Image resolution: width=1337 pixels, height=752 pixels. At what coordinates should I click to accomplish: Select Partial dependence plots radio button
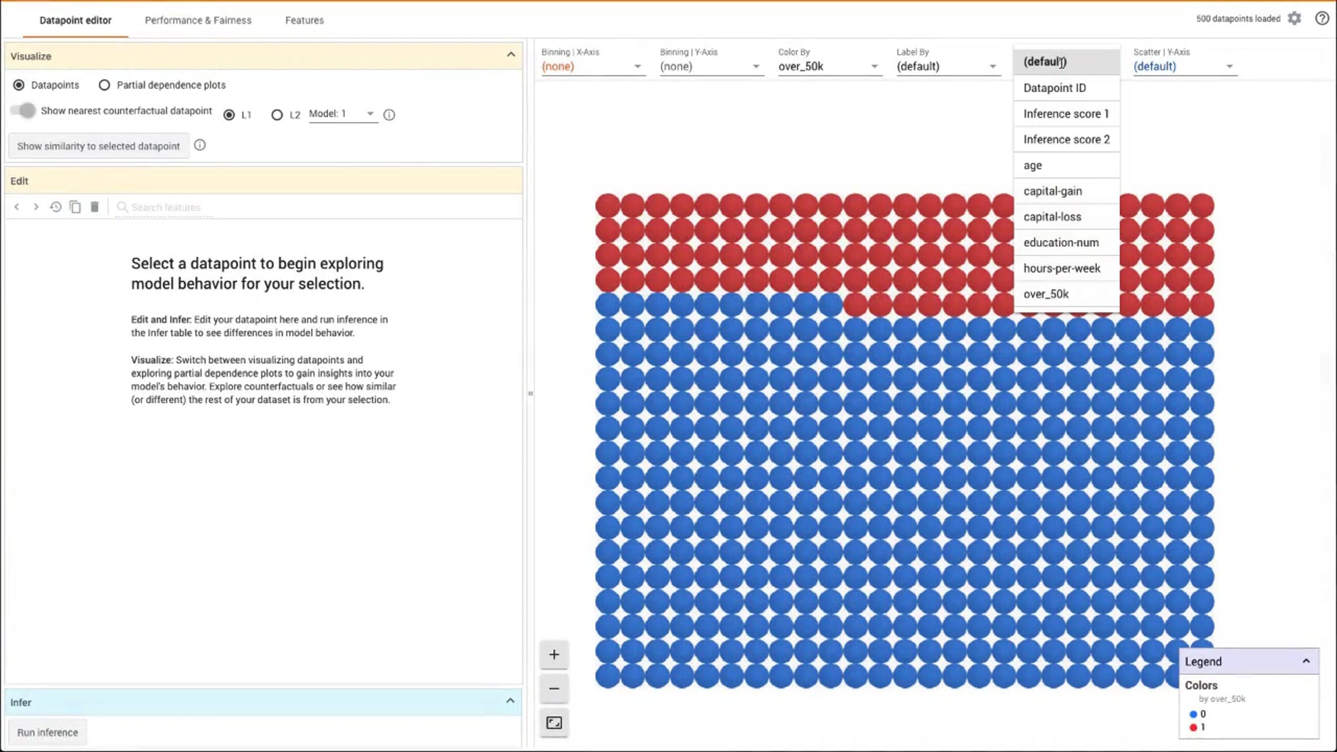pos(104,85)
